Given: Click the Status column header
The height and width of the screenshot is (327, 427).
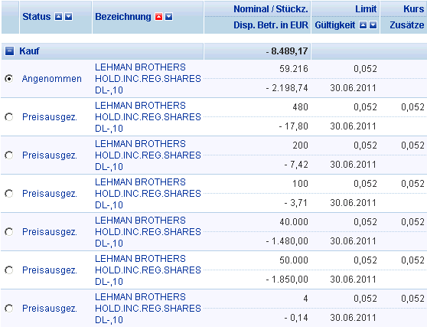Looking at the screenshot, I should [x=37, y=17].
